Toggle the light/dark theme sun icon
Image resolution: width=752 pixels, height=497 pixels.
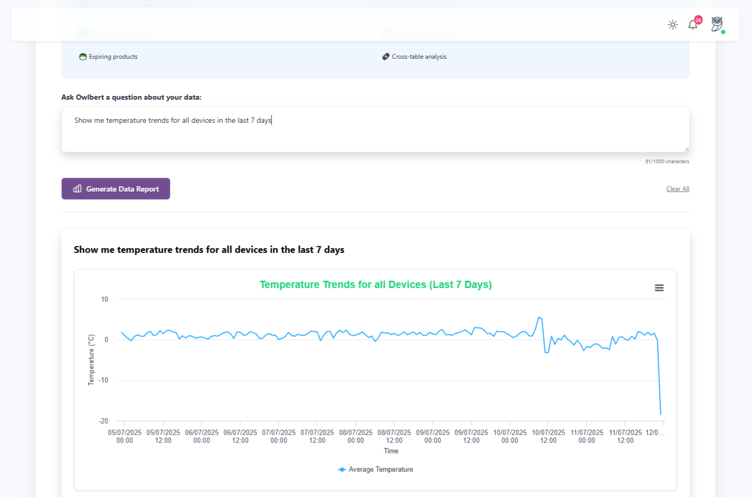(x=673, y=25)
